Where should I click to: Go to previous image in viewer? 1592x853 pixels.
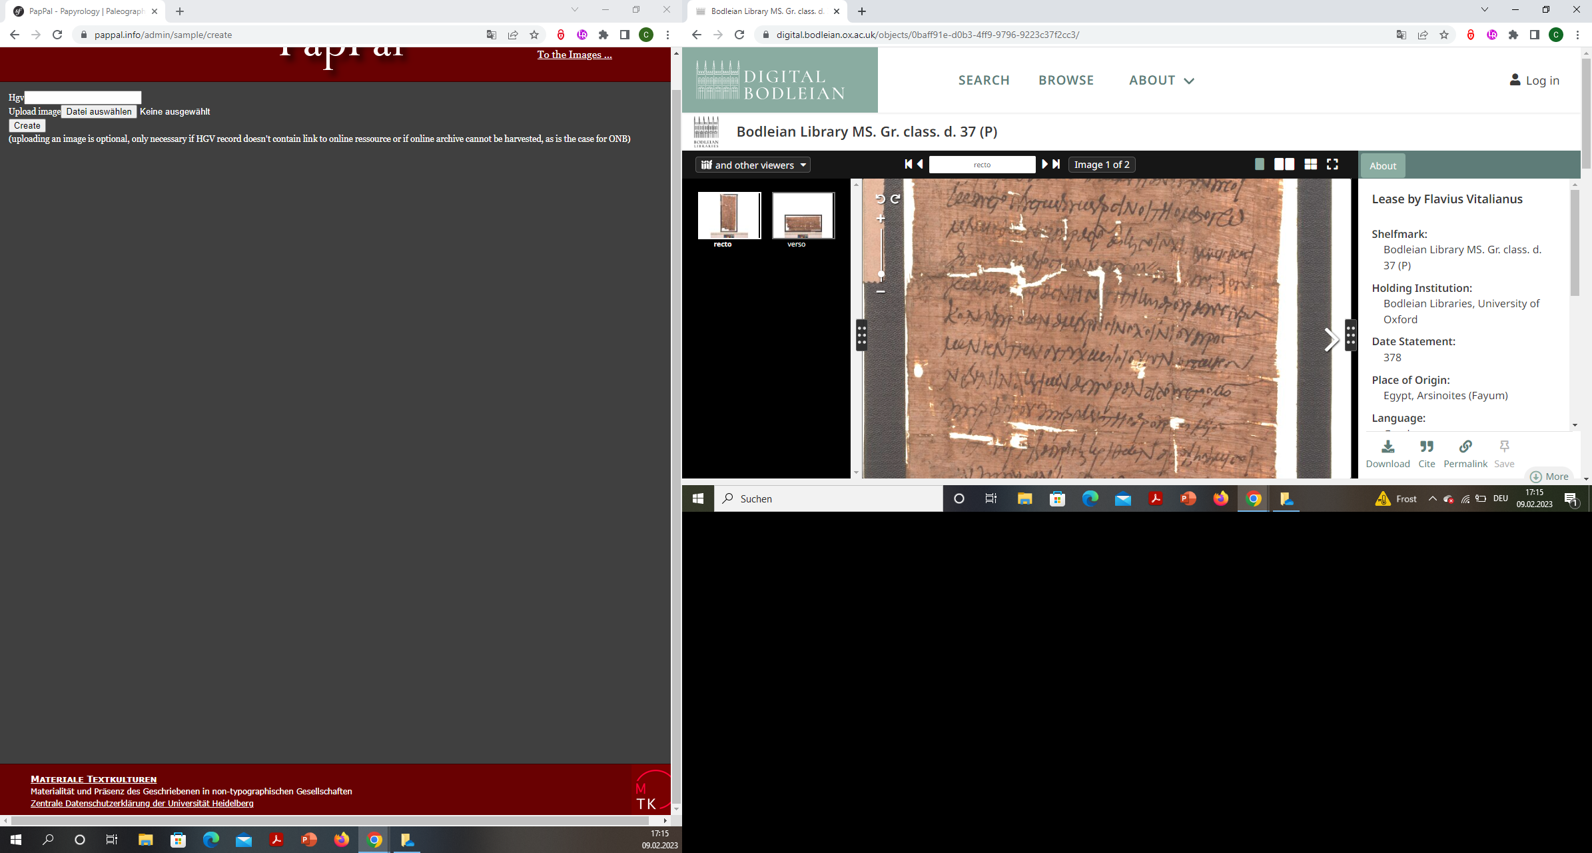point(921,165)
